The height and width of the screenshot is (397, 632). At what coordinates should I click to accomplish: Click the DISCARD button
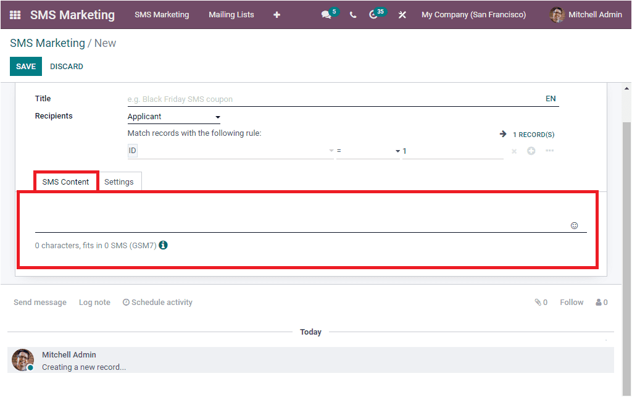point(67,67)
